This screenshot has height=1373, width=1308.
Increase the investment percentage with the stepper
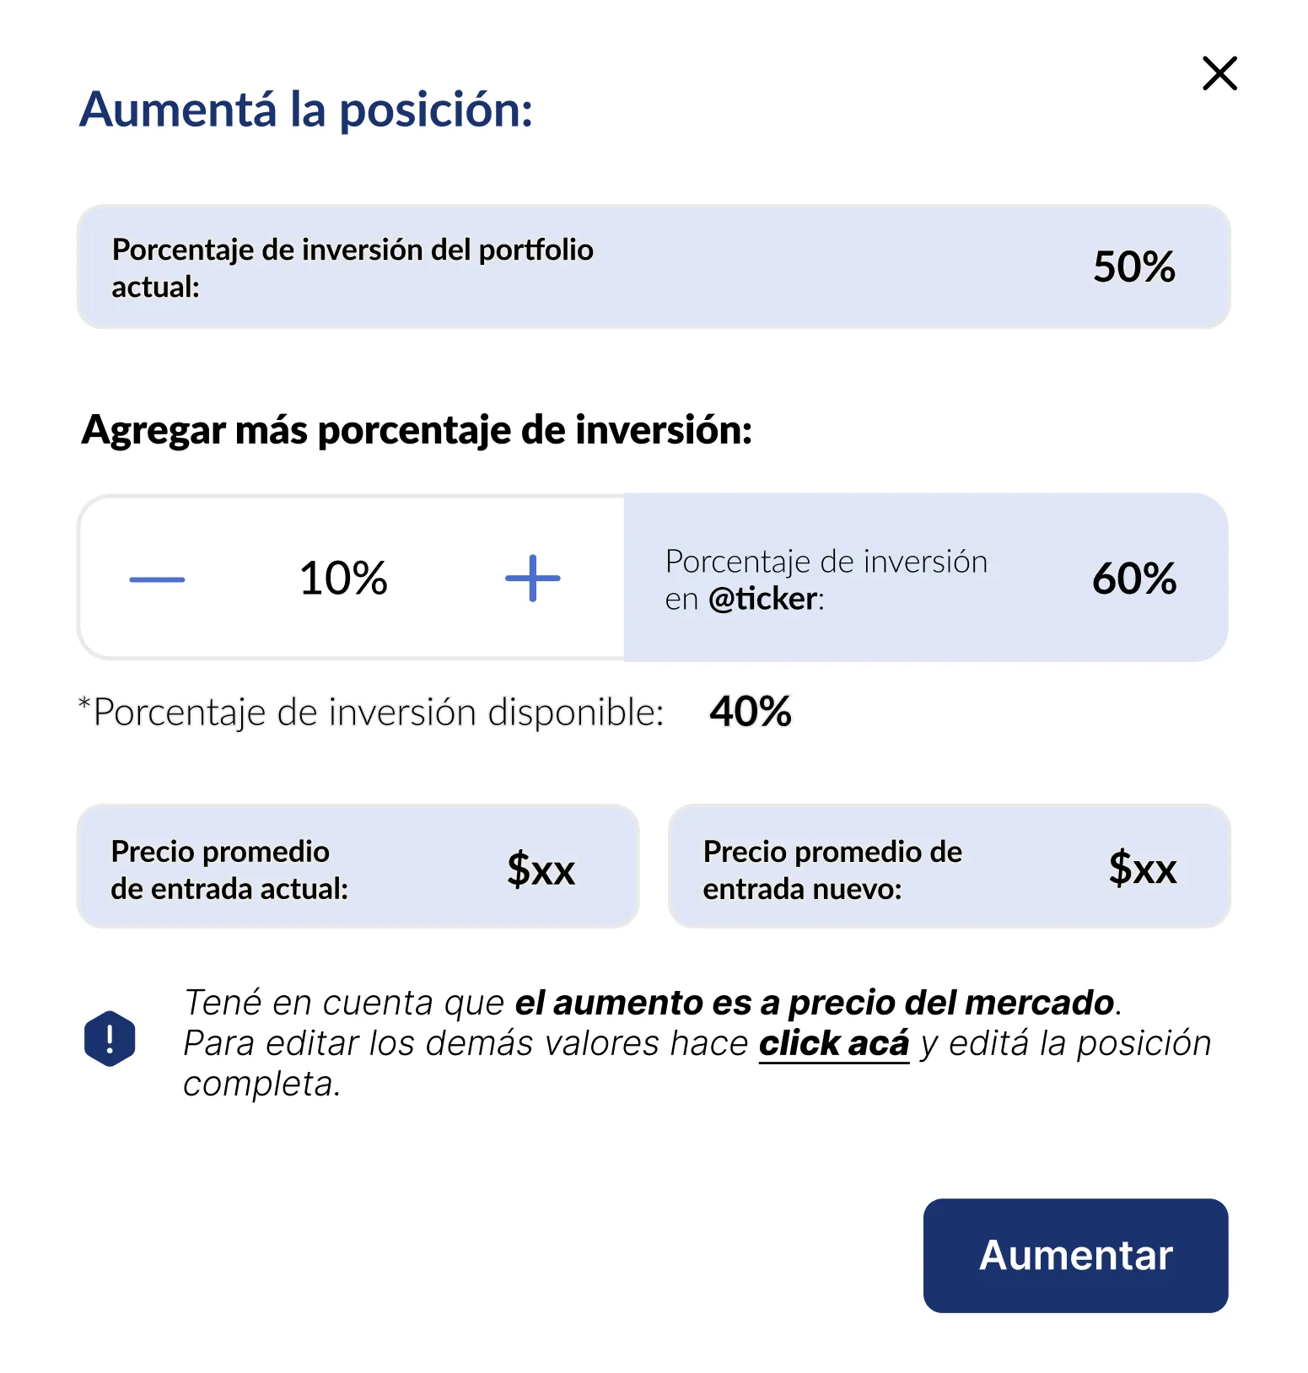tap(531, 577)
